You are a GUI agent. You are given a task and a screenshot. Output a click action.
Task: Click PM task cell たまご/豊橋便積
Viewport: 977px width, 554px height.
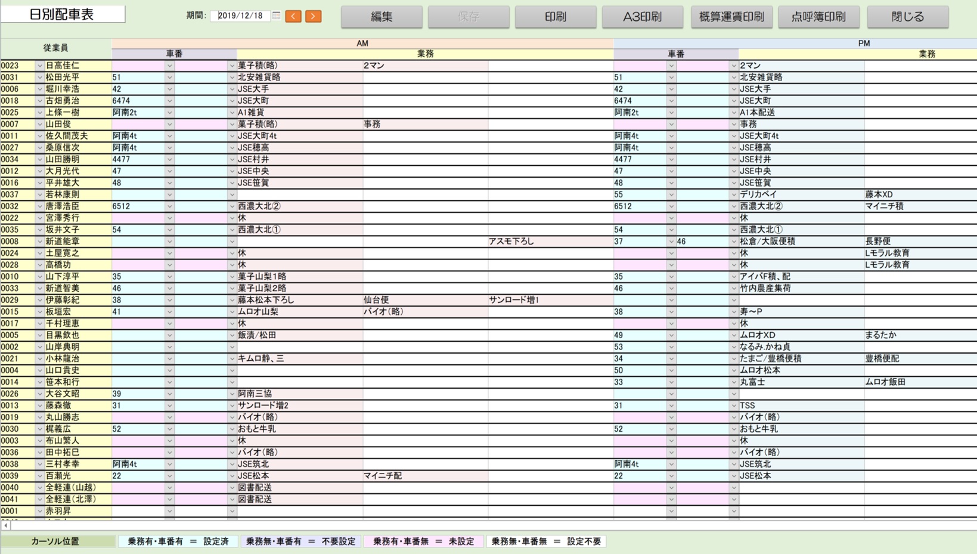[801, 358]
